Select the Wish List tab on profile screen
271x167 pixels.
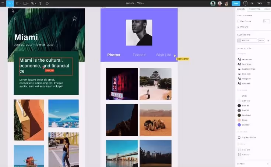tap(163, 55)
